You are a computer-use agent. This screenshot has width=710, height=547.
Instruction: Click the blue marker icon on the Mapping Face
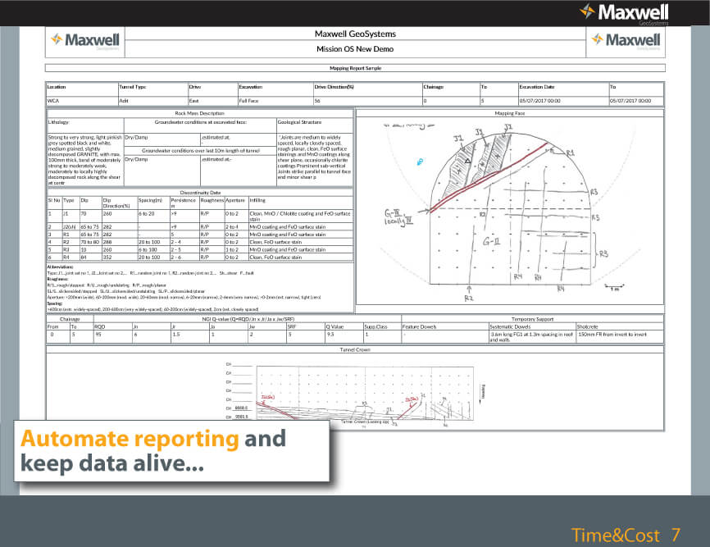[x=420, y=162]
